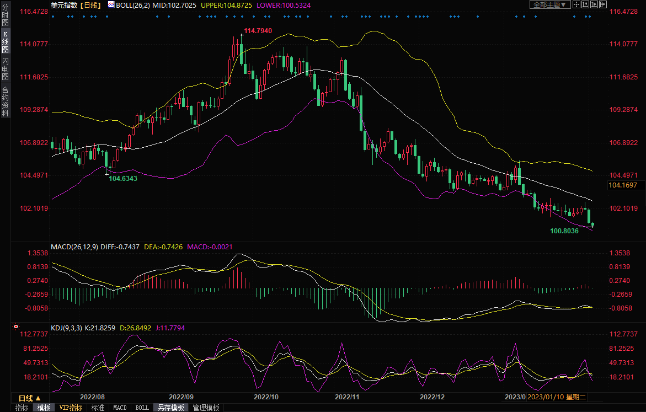Click the 管理模板 button

[x=206, y=408]
